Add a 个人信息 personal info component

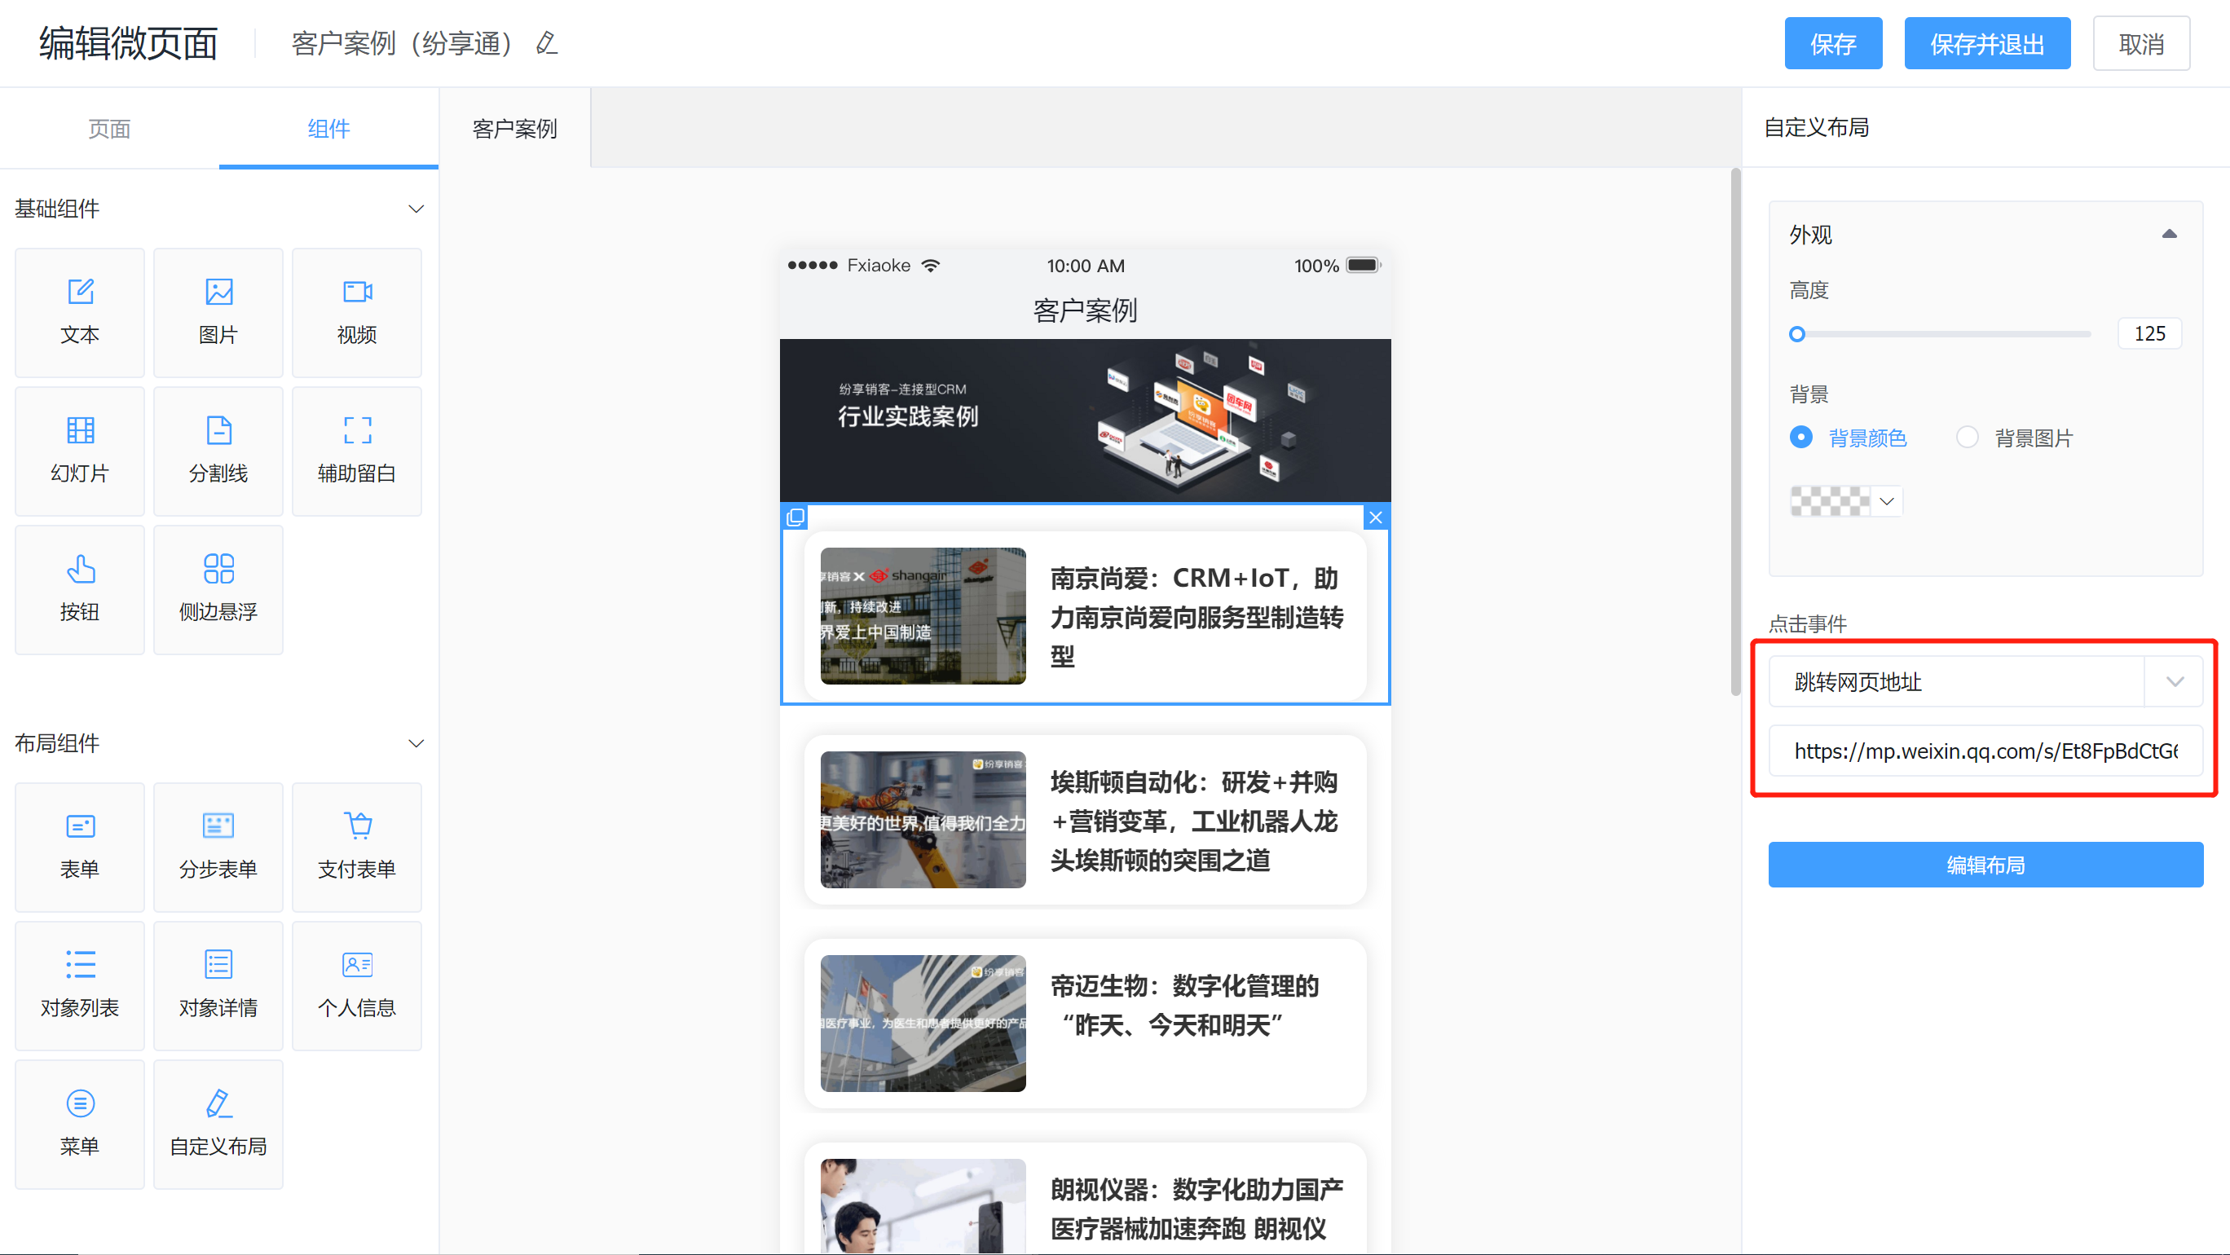[357, 986]
